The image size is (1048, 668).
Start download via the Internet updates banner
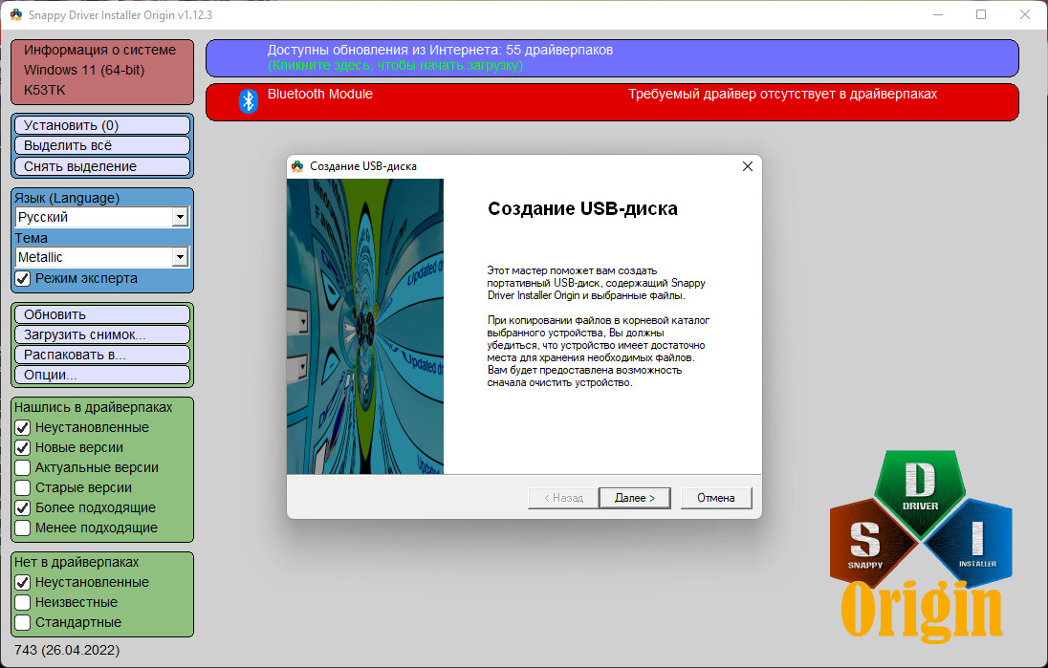coord(612,58)
